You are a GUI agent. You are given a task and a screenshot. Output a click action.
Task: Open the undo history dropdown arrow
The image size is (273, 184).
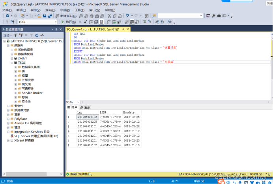pyautogui.click(x=132, y=16)
